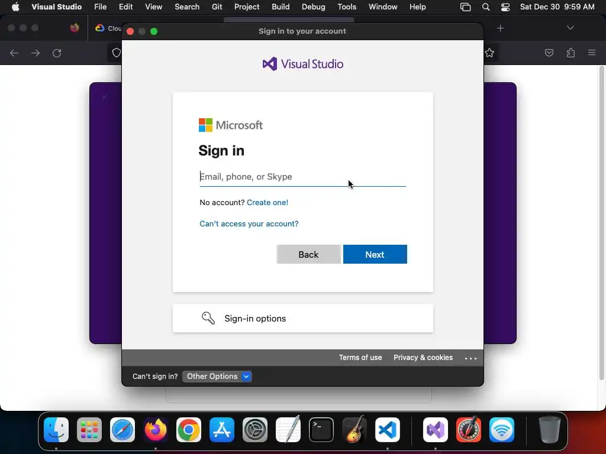Open the Tools menu
606x454 pixels.
click(347, 7)
